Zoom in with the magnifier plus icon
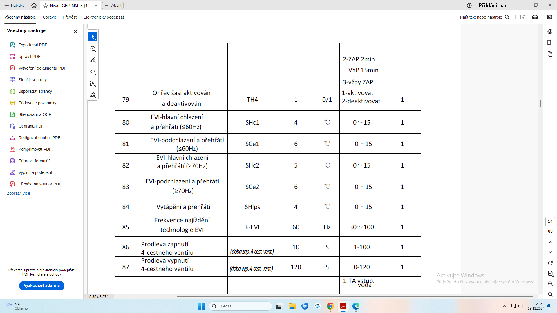The image size is (557, 313). [550, 284]
